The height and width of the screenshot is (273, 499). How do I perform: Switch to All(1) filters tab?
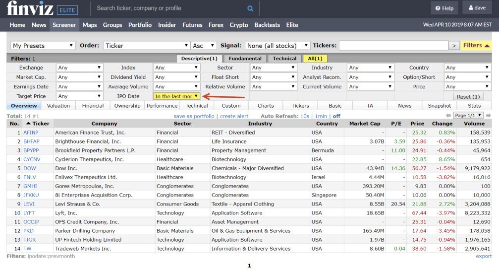[x=315, y=59]
